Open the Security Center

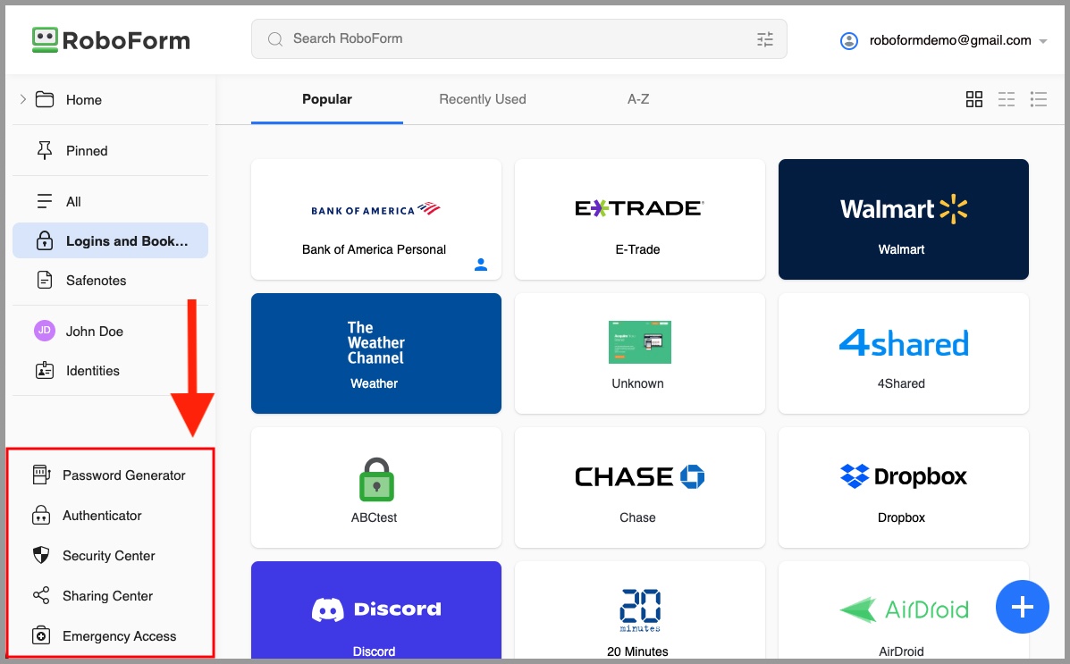coord(108,555)
